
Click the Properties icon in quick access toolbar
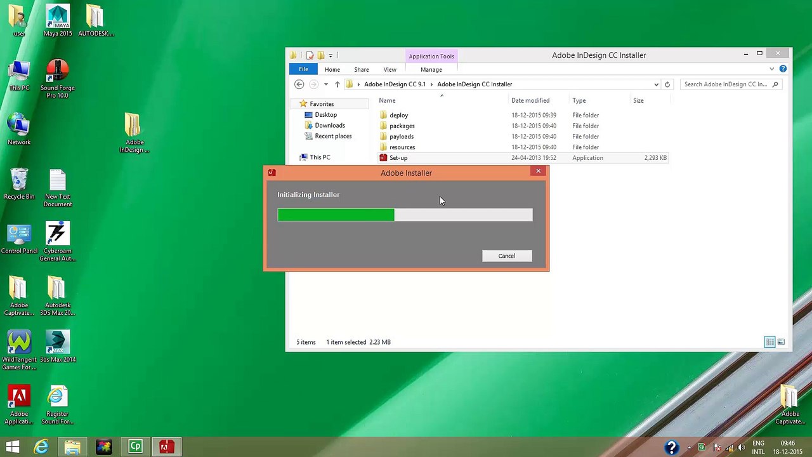tap(310, 55)
